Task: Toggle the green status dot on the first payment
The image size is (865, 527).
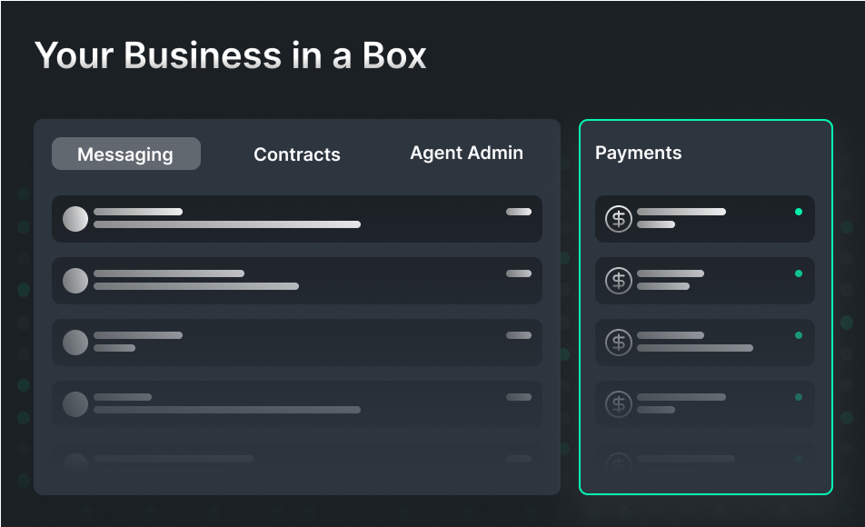Action: [x=799, y=211]
